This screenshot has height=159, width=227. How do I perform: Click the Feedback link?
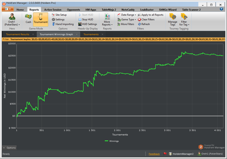154,154
